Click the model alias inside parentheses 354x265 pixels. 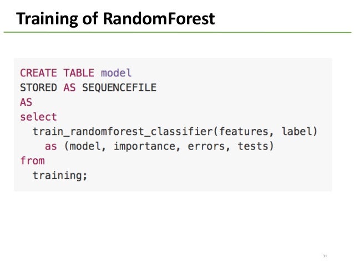pos(85,147)
